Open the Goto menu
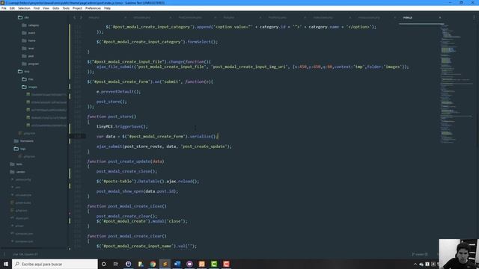479x269 pixels. point(56,8)
